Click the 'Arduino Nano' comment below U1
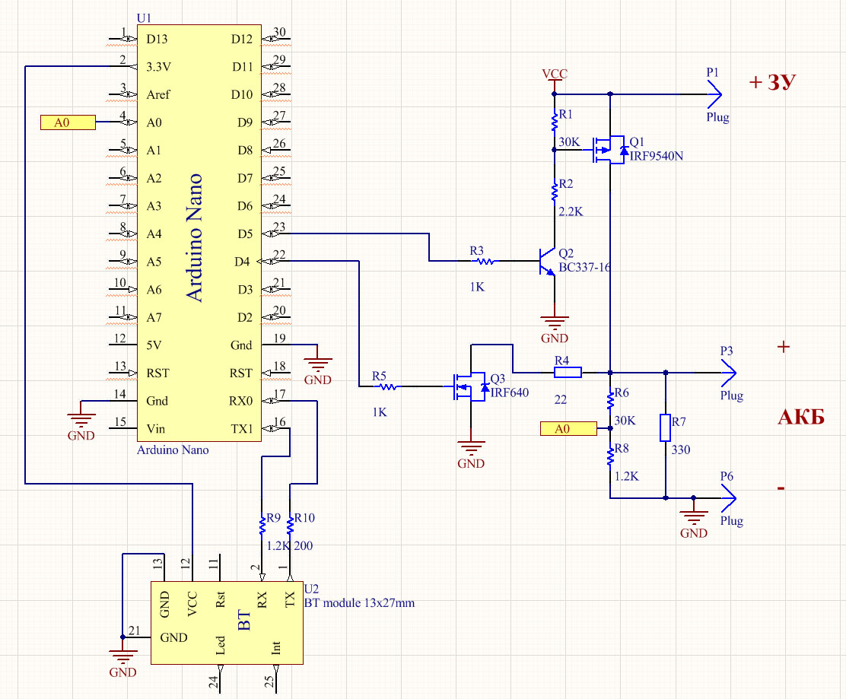The height and width of the screenshot is (699, 846). (x=173, y=450)
